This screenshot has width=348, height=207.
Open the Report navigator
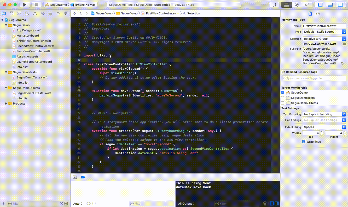click(x=66, y=13)
